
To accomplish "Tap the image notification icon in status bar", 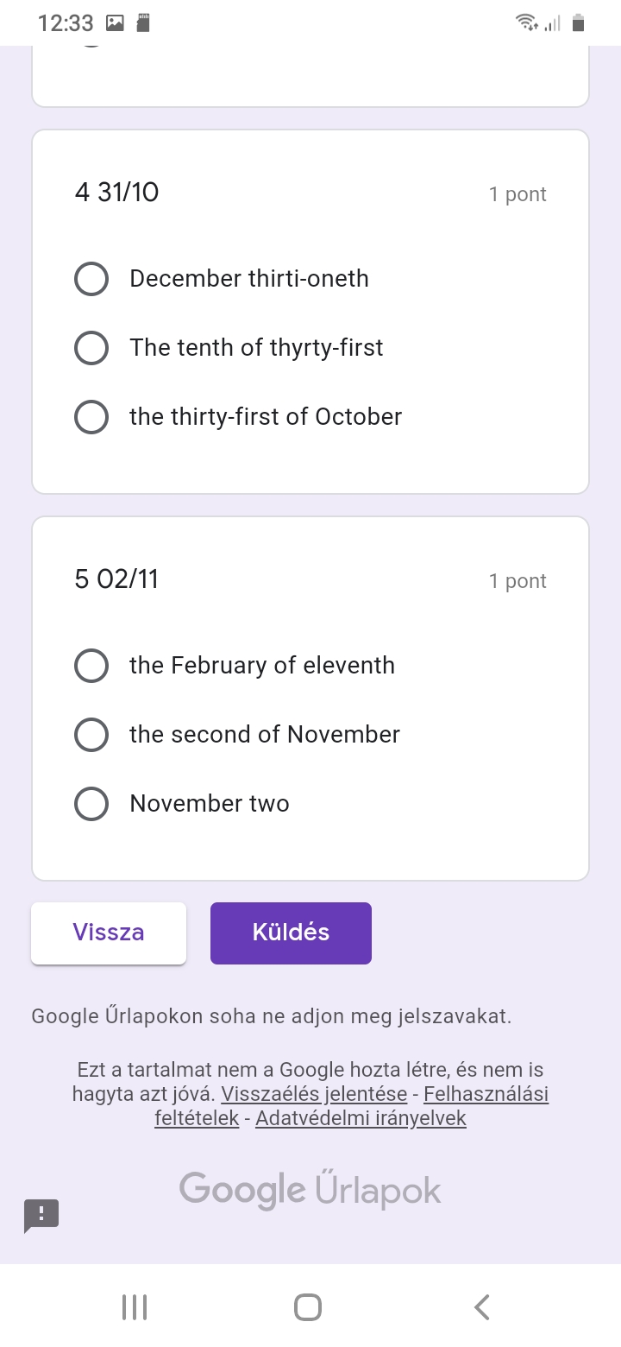I will (x=115, y=23).
